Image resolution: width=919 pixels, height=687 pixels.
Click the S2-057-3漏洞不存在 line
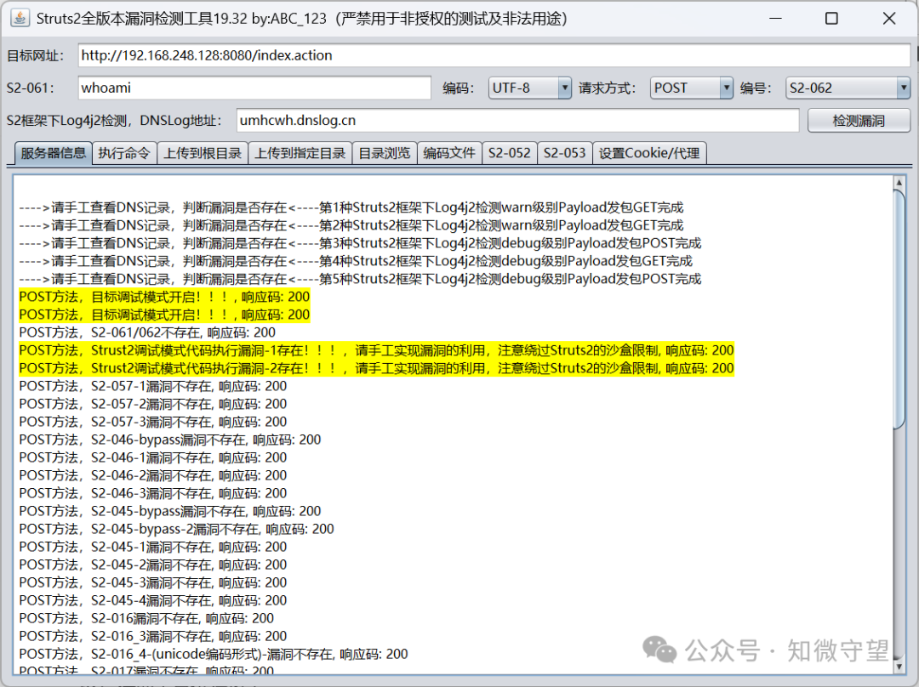[x=153, y=423]
